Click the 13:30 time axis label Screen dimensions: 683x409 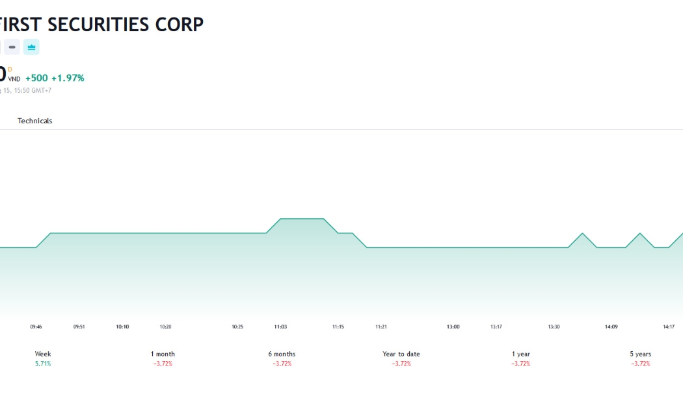coord(554,327)
